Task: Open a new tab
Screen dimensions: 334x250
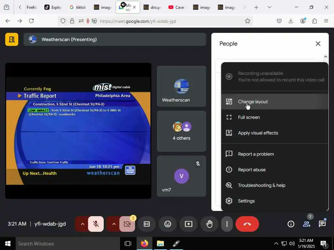Action: (256, 7)
